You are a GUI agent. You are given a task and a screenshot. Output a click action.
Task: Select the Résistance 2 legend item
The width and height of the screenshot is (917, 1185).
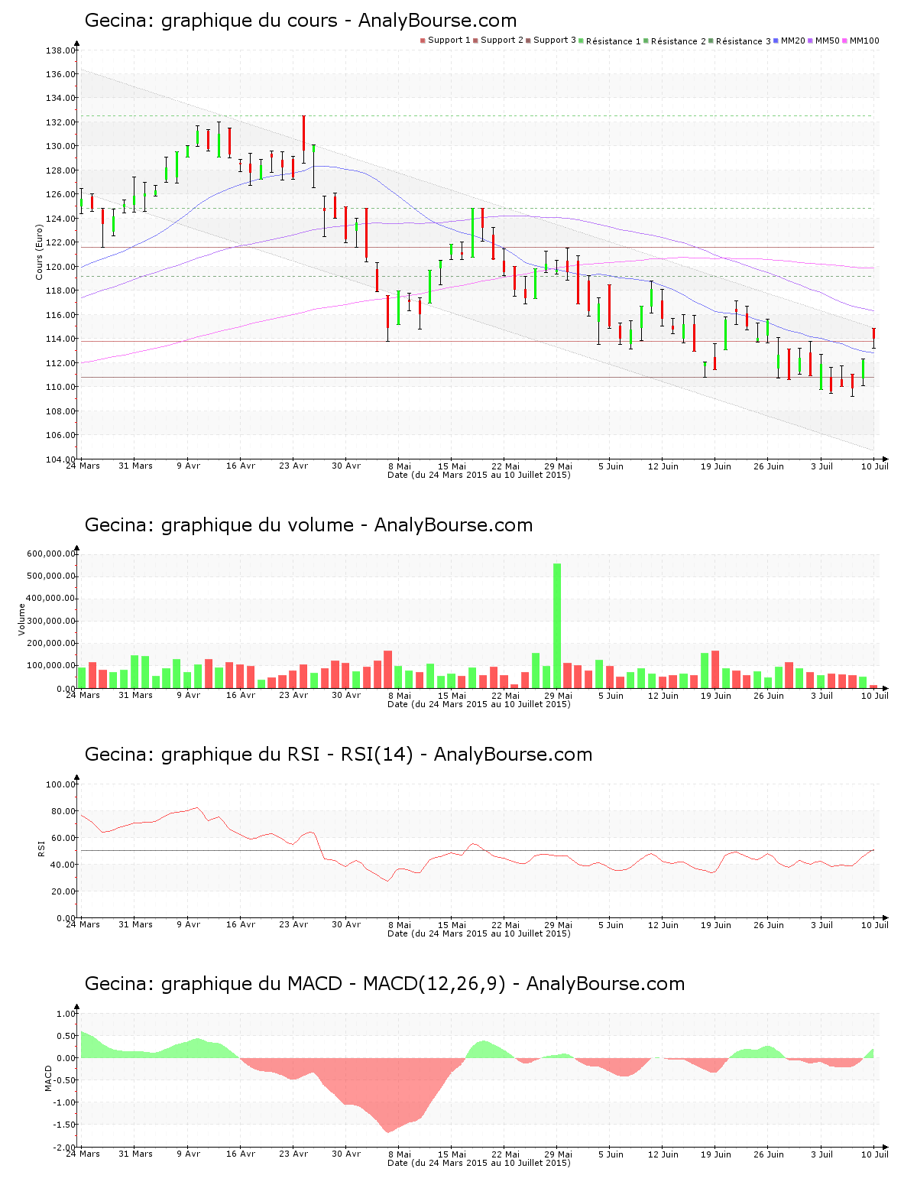coord(678,41)
